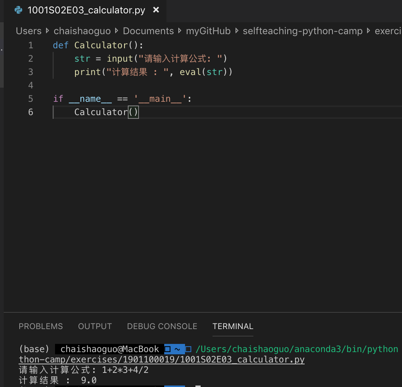This screenshot has height=387, width=402.
Task: Click the Python file icon on the editor tab
Action: (17, 10)
